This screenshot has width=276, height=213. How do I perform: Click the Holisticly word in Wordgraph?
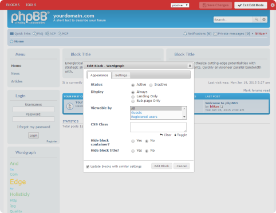point(20,194)
